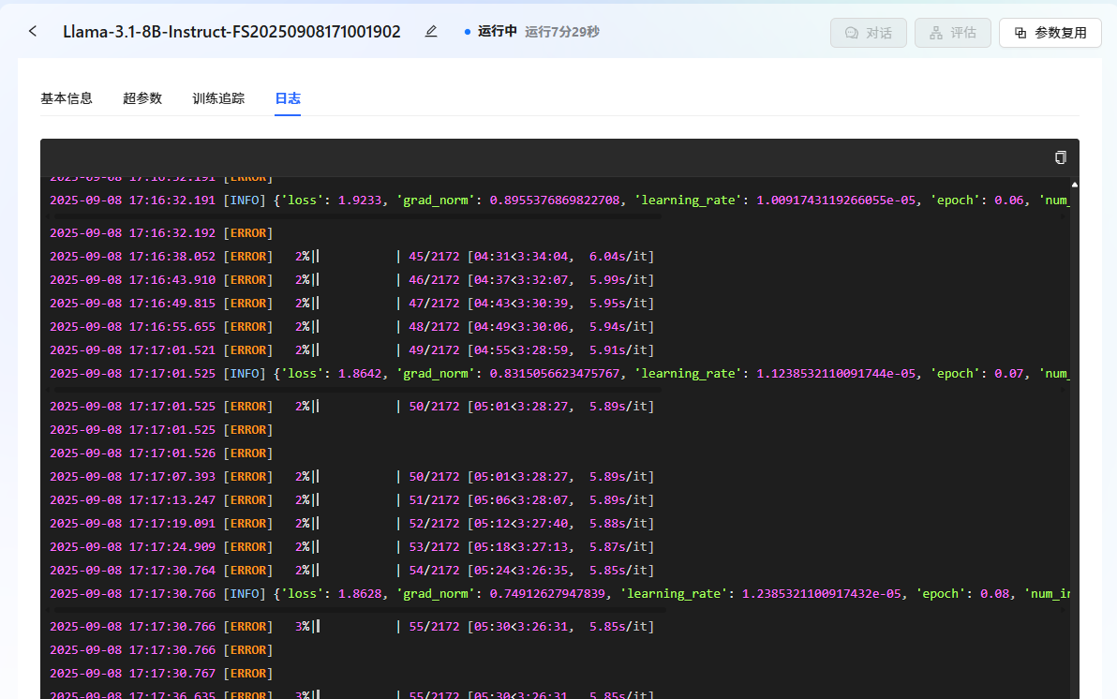Click the pencil icon to rename the job

[x=431, y=32]
